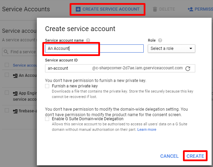Click help icon beside Role label
Image resolution: width=213 pixels, height=167 pixels.
tap(160, 40)
